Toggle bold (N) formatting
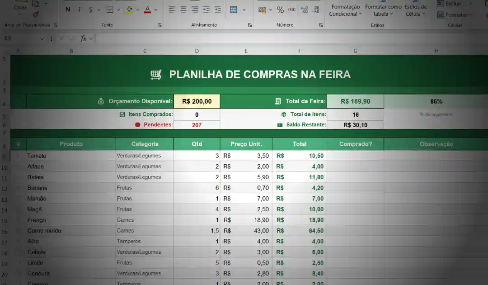The height and width of the screenshot is (285, 488). point(68,9)
